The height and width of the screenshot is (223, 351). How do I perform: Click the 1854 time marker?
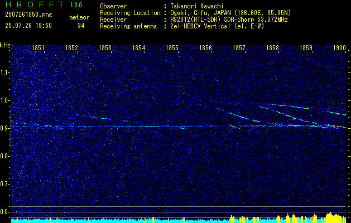pyautogui.click(x=138, y=47)
